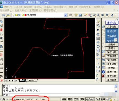This screenshot has width=119, height=101.
Task: Click the rotate circular arrow icon
Action: pyautogui.click(x=98, y=46)
